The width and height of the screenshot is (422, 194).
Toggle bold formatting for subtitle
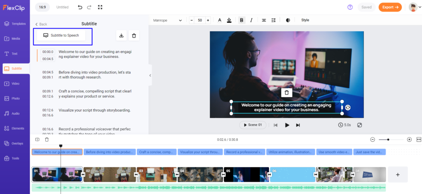click(x=241, y=20)
